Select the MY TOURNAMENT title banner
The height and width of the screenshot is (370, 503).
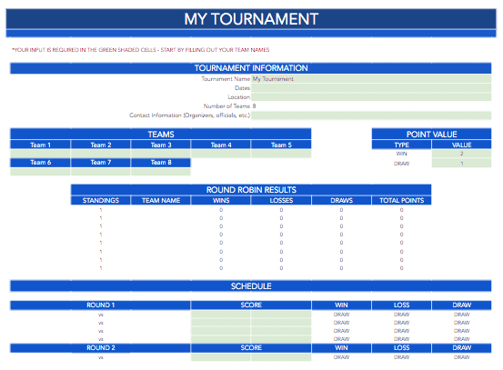point(251,19)
